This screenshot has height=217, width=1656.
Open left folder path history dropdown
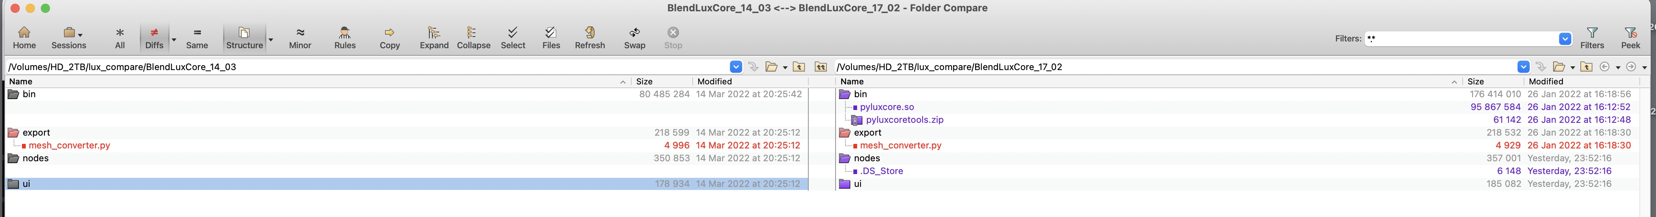tap(735, 67)
